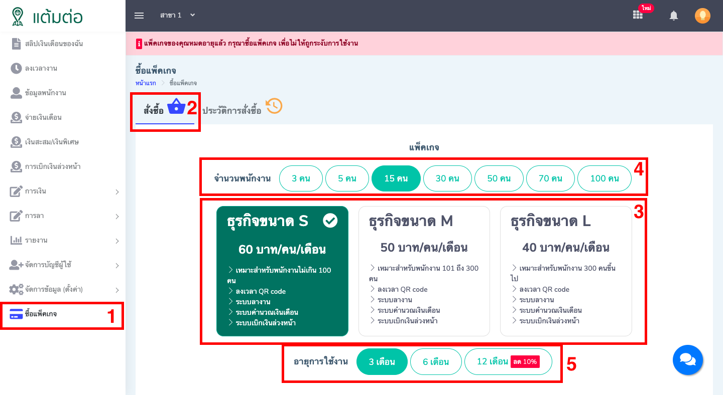The height and width of the screenshot is (395, 723).
Task: Select the 15 คน employee count option
Action: tap(396, 178)
